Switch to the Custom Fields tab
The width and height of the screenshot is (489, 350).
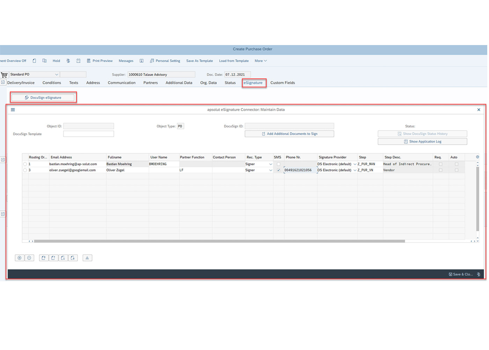point(283,83)
